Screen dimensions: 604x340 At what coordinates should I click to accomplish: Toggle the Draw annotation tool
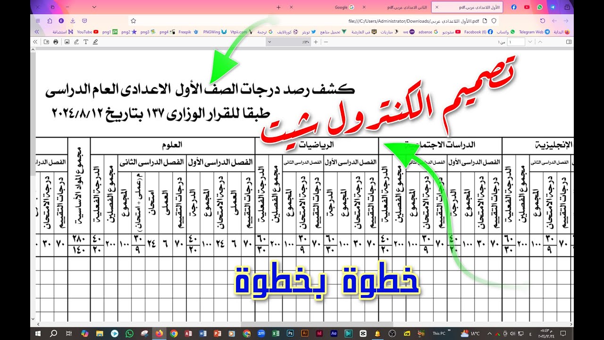click(76, 42)
